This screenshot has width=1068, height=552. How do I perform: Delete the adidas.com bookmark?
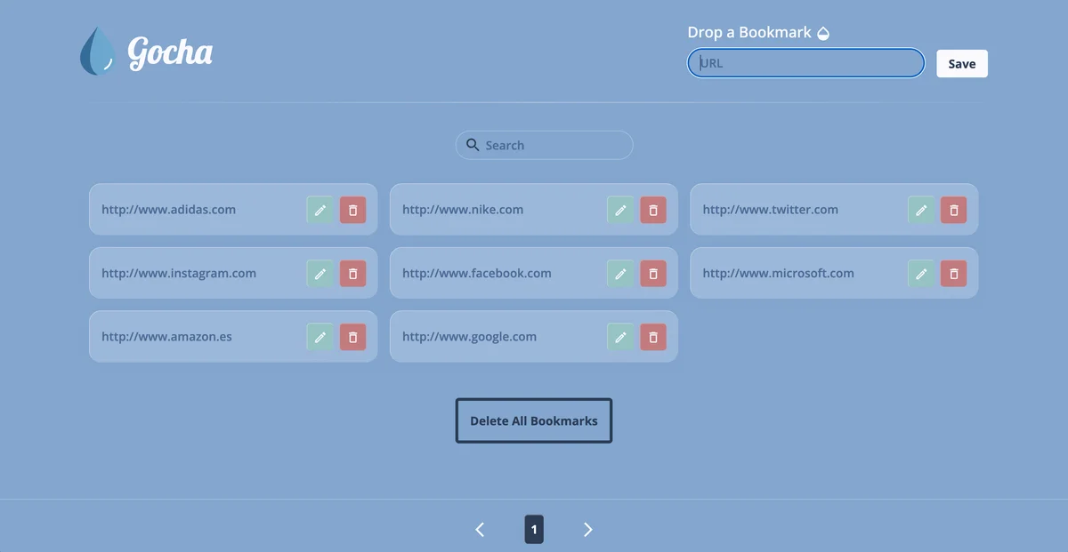point(352,210)
